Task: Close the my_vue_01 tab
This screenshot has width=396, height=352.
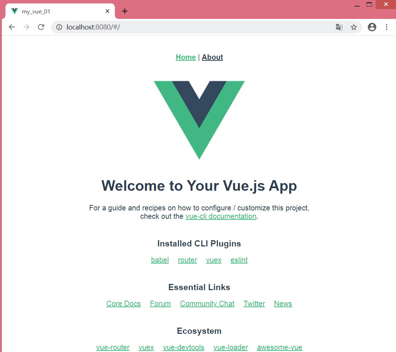Action: coord(107,11)
